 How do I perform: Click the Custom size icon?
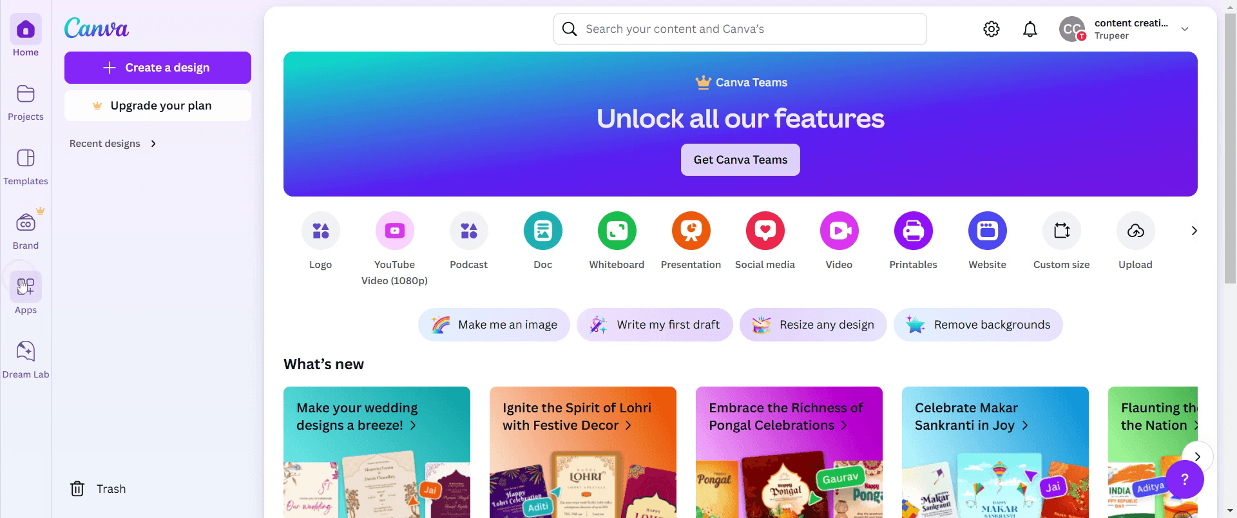(x=1061, y=231)
